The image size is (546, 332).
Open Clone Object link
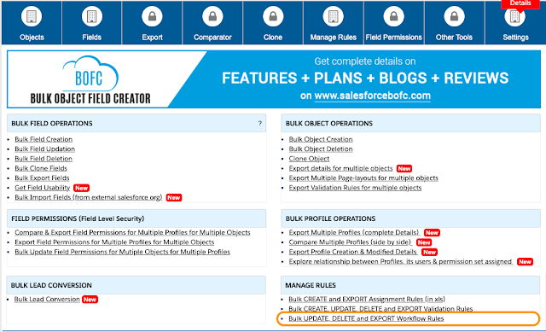point(309,159)
